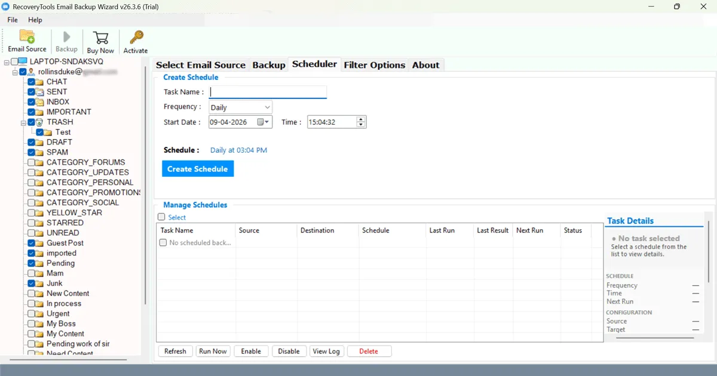Click the Enable button
The image size is (717, 376).
251,352
